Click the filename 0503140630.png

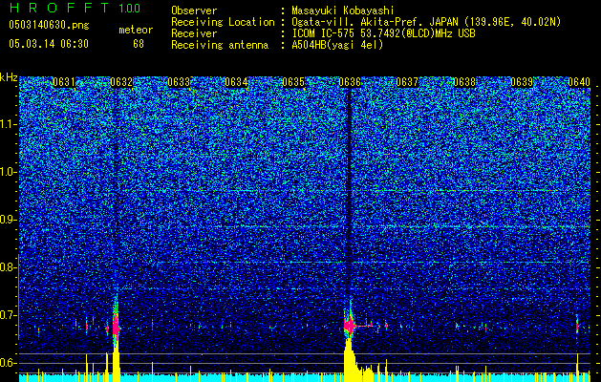pyautogui.click(x=49, y=25)
